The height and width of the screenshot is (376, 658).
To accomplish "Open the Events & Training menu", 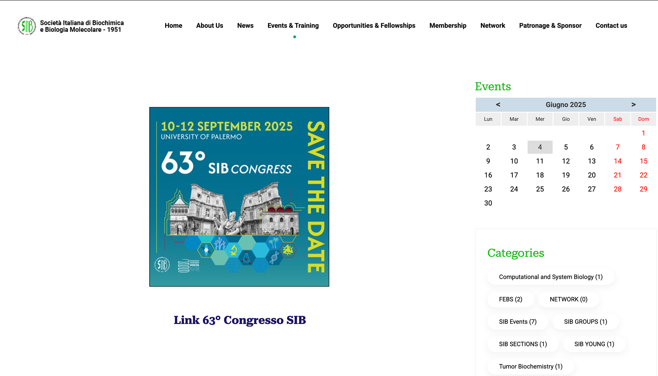I will click(293, 26).
